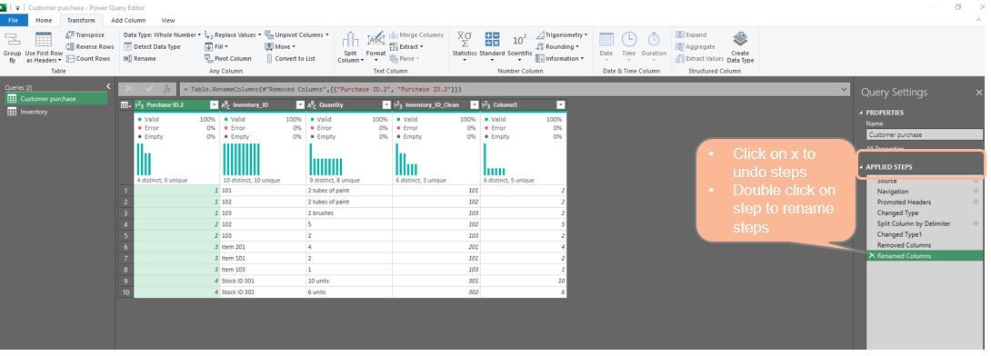Click Convert to List
Screen dimensions: 991x356
pyautogui.click(x=290, y=58)
